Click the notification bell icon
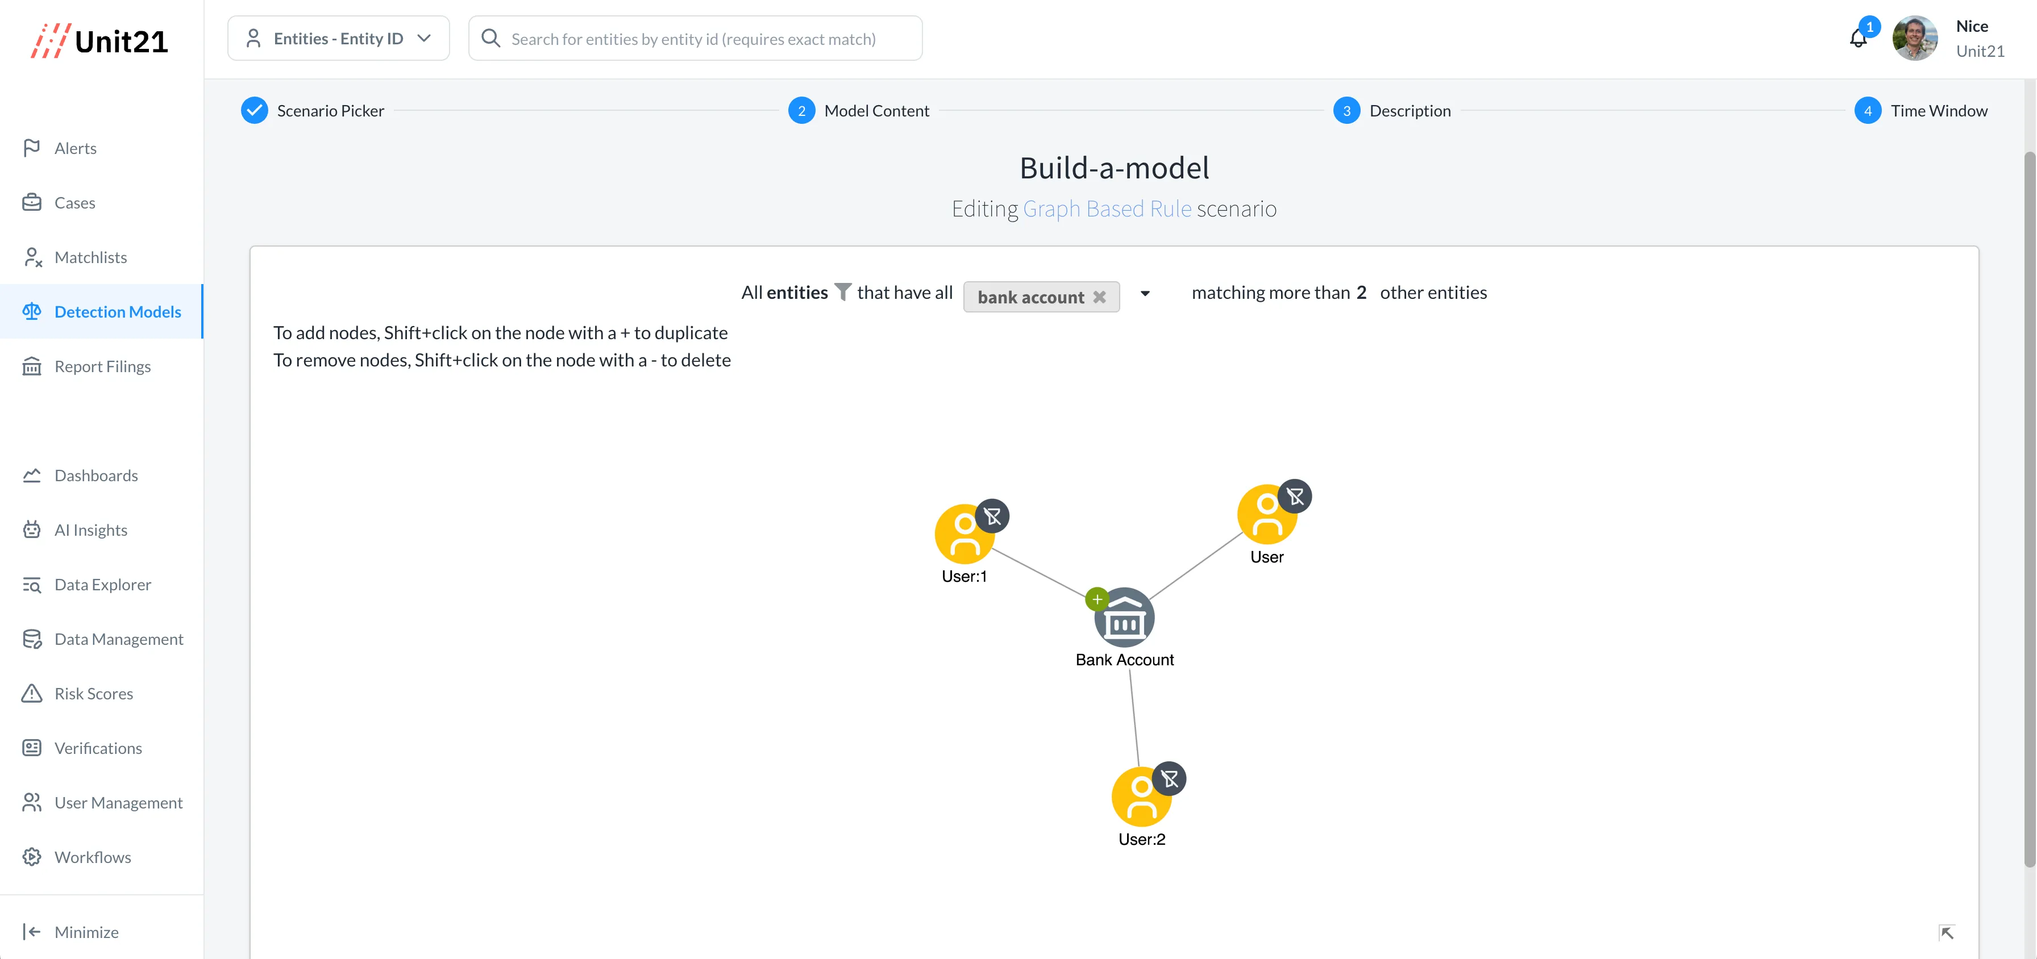The image size is (2037, 959). point(1859,39)
